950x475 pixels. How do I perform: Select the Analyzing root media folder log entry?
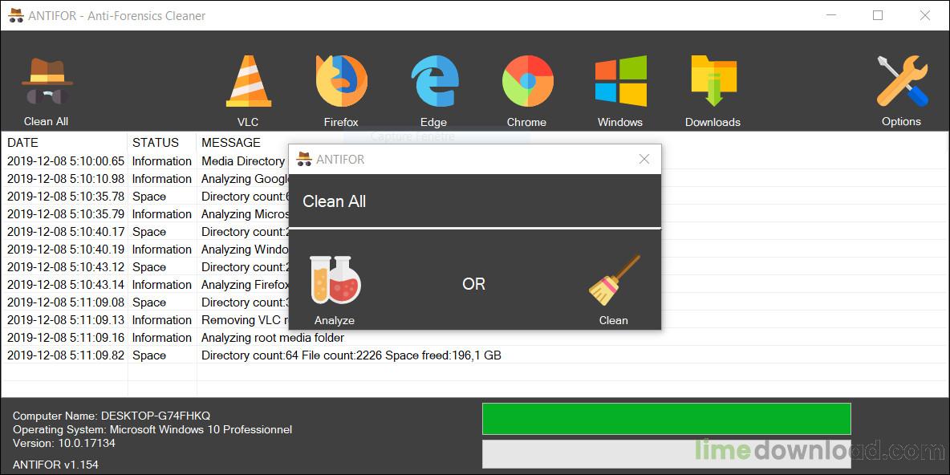pyautogui.click(x=272, y=338)
